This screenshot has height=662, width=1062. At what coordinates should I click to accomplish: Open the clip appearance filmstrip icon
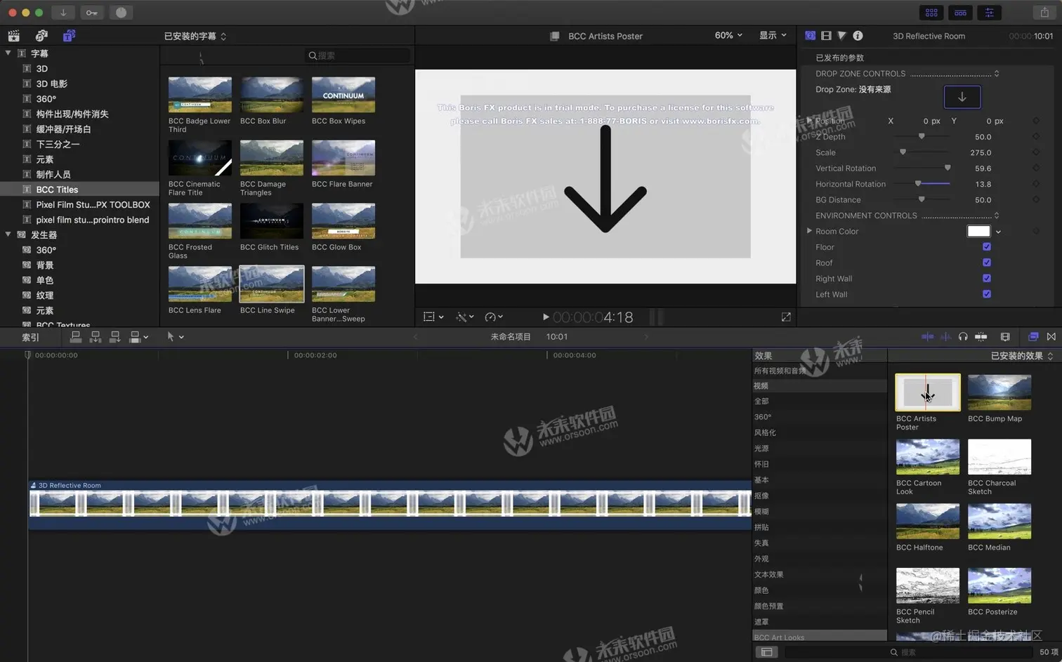[x=1005, y=337]
